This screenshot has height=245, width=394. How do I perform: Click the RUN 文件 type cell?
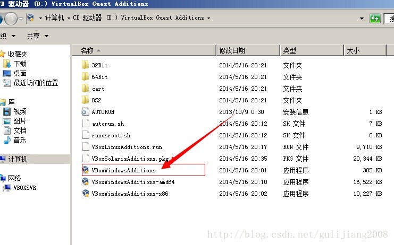tap(296, 147)
